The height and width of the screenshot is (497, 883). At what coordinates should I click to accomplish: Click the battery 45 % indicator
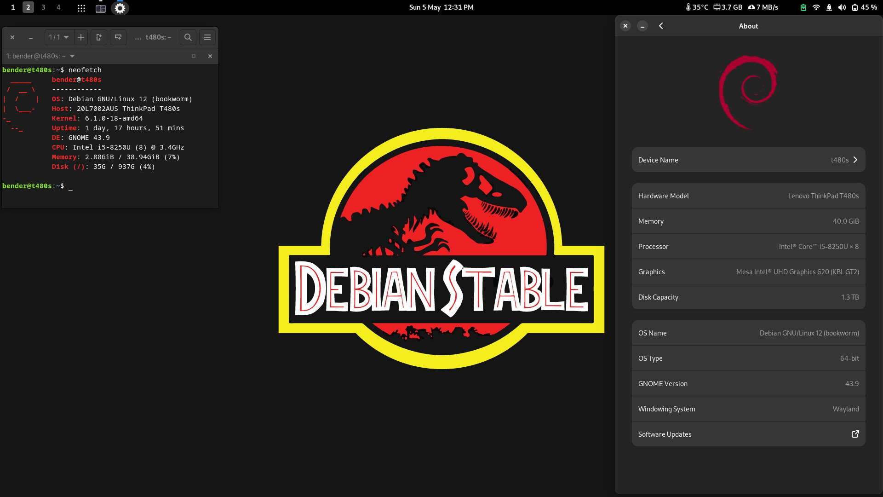864,7
